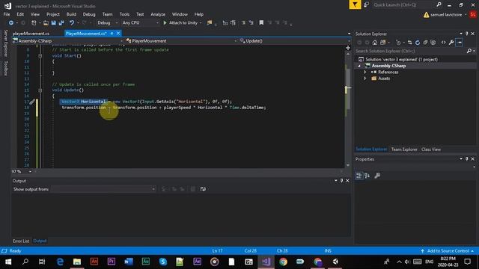
Task: Click the Property Pages wrench in Properties panel
Action: click(x=377, y=176)
